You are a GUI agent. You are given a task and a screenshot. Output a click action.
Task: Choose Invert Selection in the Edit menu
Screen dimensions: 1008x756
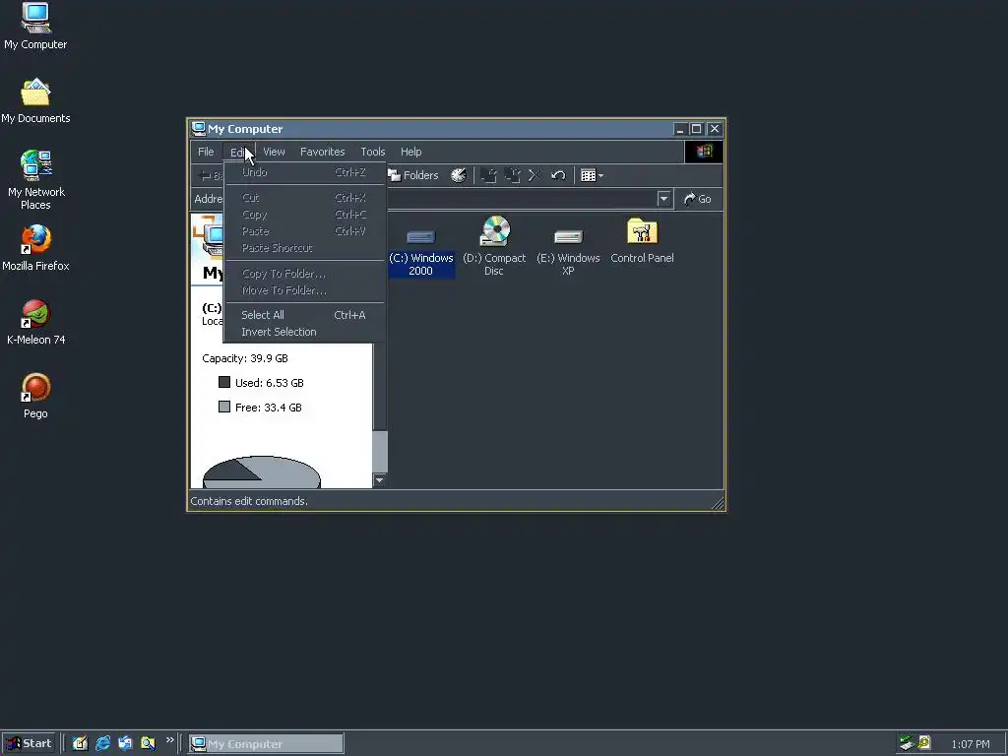coord(305,332)
